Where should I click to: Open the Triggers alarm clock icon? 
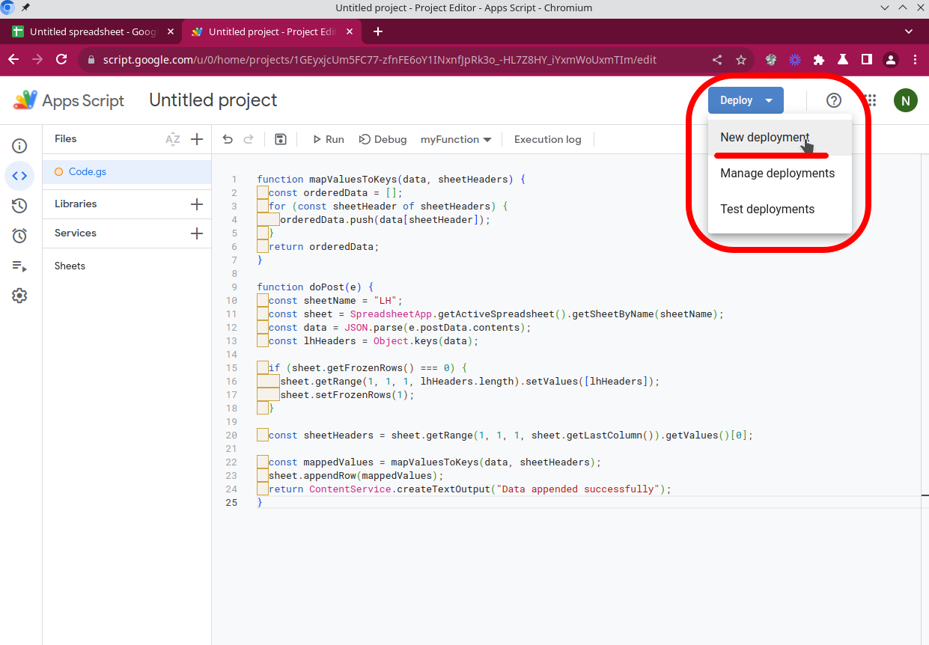[19, 236]
